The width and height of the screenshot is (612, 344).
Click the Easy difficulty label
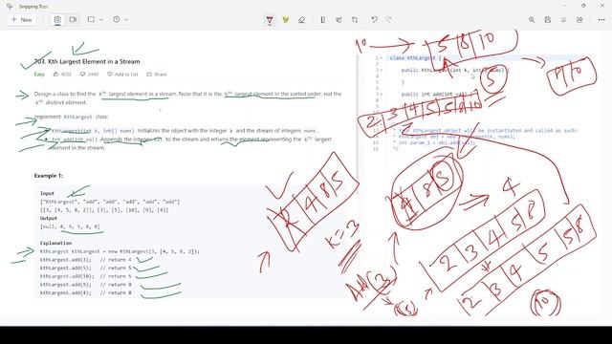tap(39, 75)
